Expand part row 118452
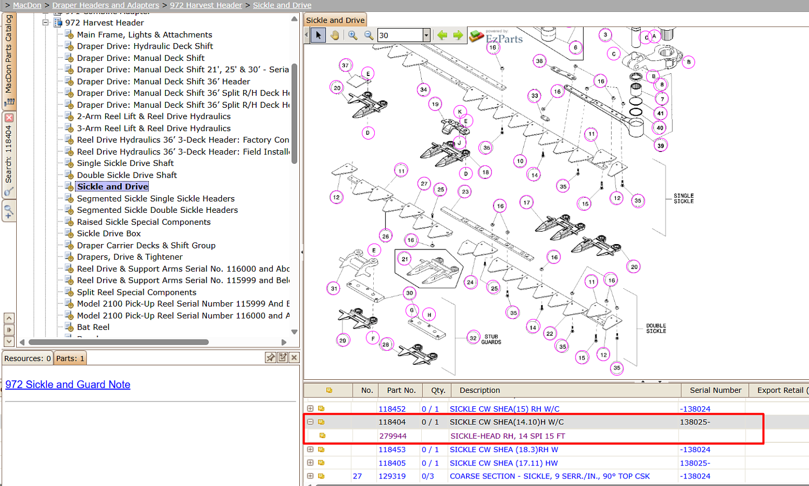The height and width of the screenshot is (486, 809). click(x=310, y=408)
